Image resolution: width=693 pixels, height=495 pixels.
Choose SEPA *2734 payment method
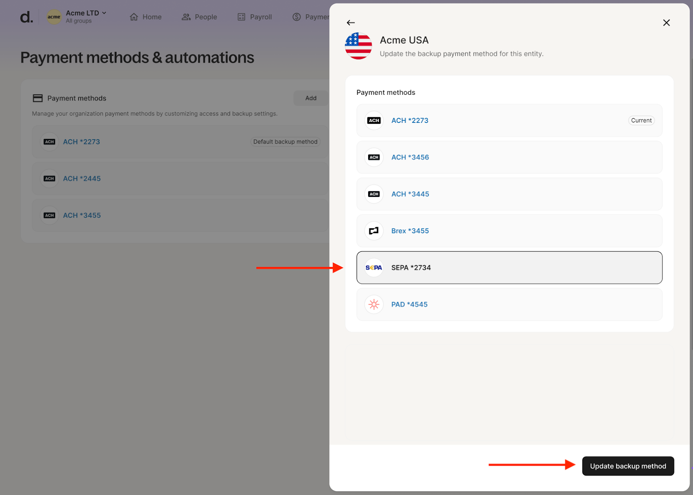coord(509,268)
